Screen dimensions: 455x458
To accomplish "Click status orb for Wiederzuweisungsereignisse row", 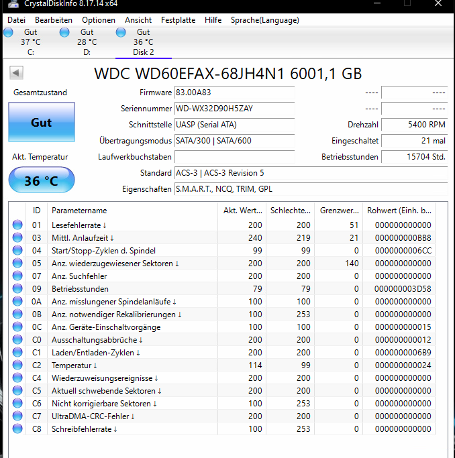I will click(x=17, y=378).
